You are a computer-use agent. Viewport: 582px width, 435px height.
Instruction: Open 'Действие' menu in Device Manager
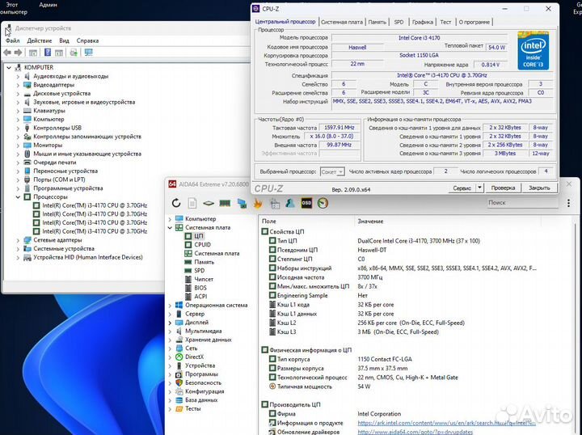click(x=39, y=40)
